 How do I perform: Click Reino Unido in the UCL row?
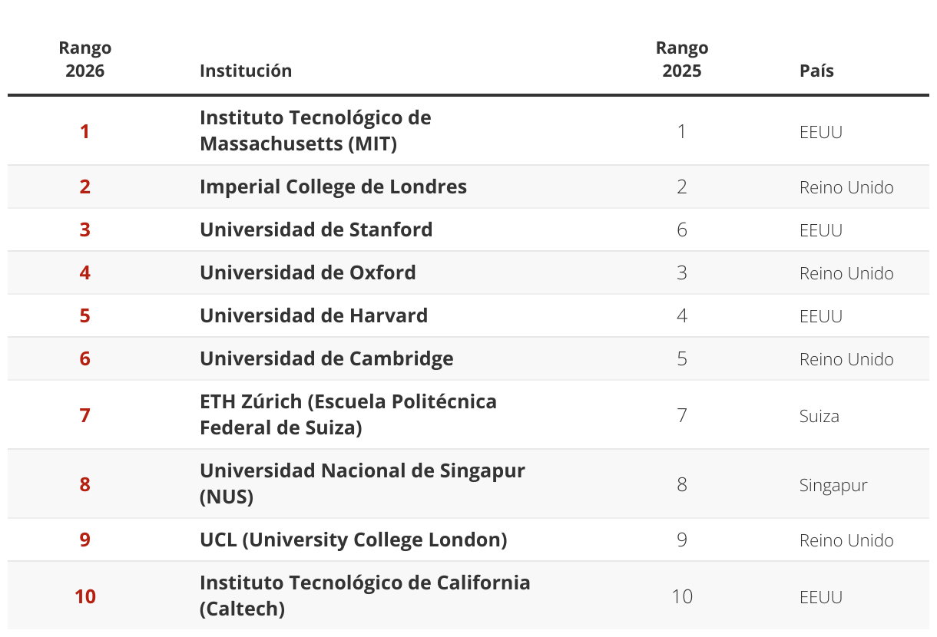(x=846, y=540)
